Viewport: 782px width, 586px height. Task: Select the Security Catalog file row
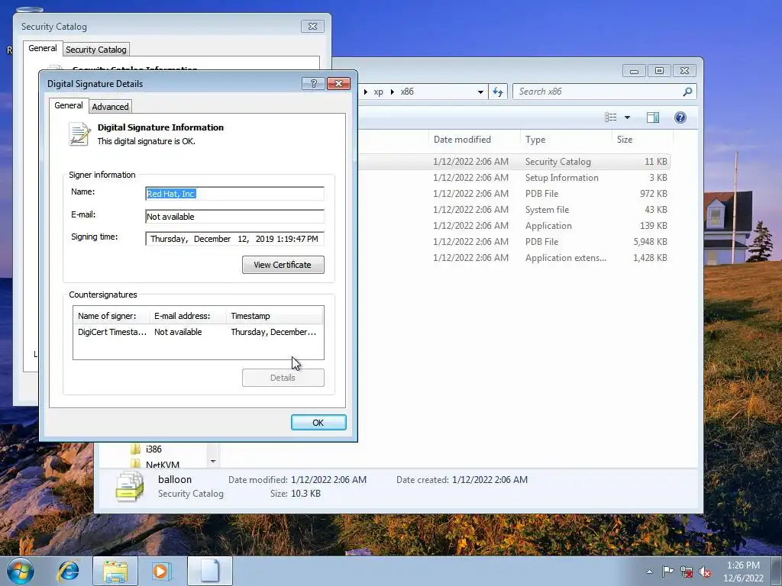(x=514, y=162)
